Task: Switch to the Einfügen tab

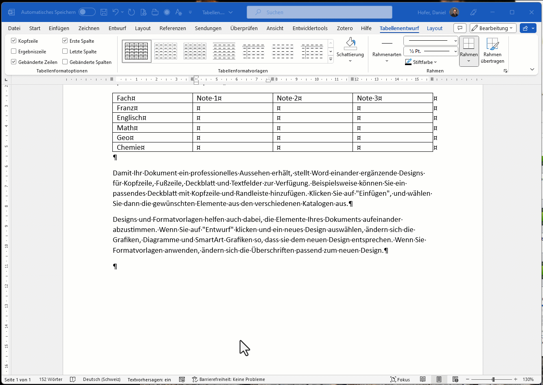Action: click(x=59, y=28)
